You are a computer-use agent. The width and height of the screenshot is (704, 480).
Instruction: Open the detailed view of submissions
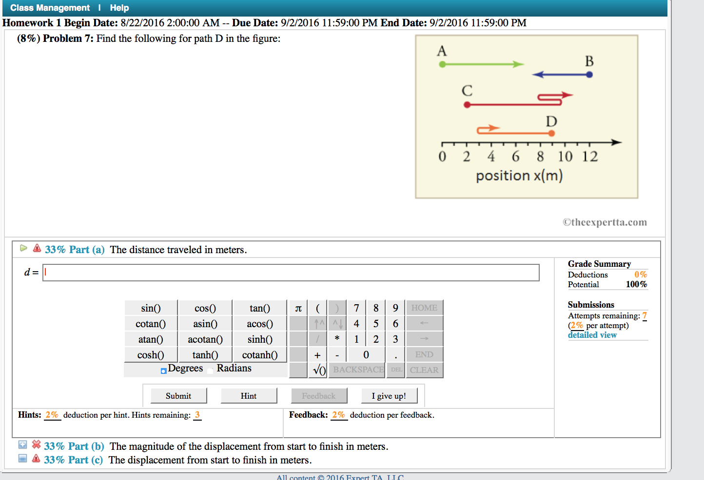[592, 335]
